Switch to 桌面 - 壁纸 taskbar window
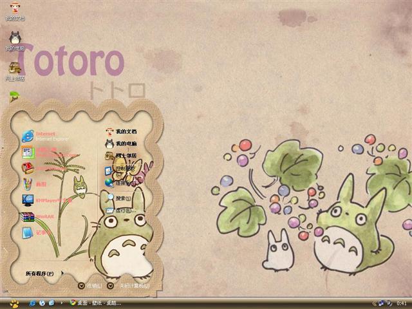Screen dimensions: 412x309 (x=95, y=303)
